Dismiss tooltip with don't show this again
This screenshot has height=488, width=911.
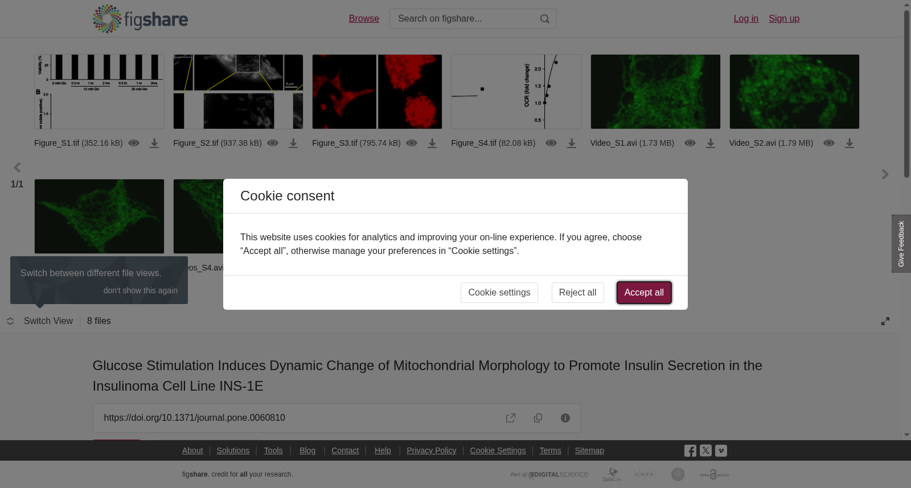tap(140, 290)
